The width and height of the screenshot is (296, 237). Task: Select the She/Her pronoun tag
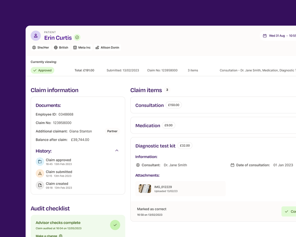41,47
